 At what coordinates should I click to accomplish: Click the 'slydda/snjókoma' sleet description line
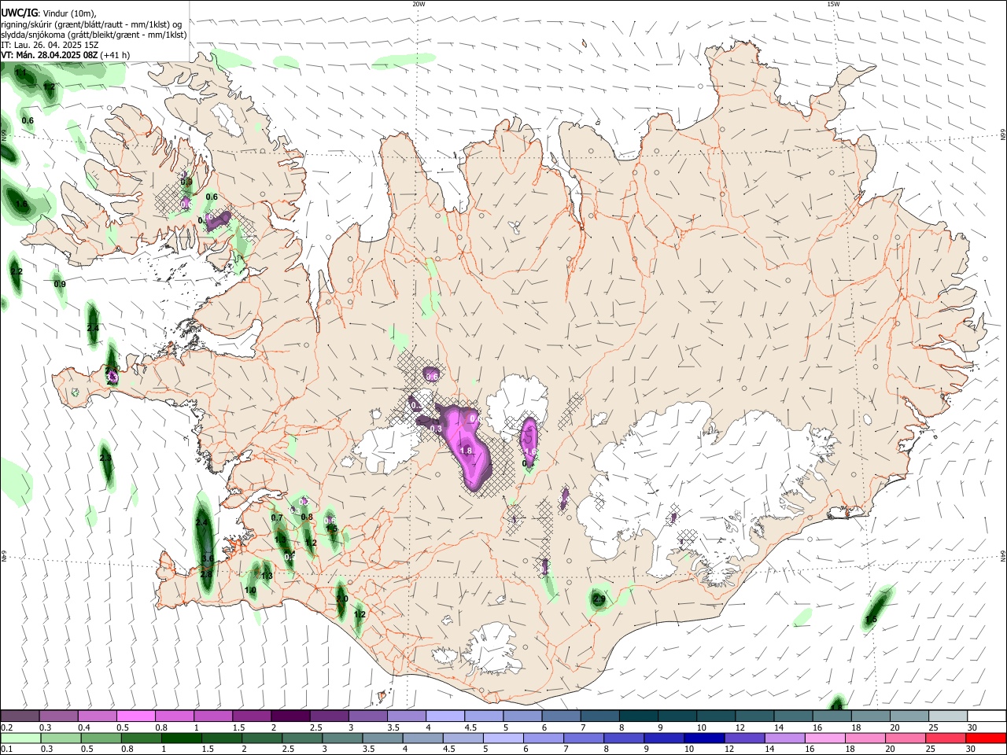pos(94,35)
